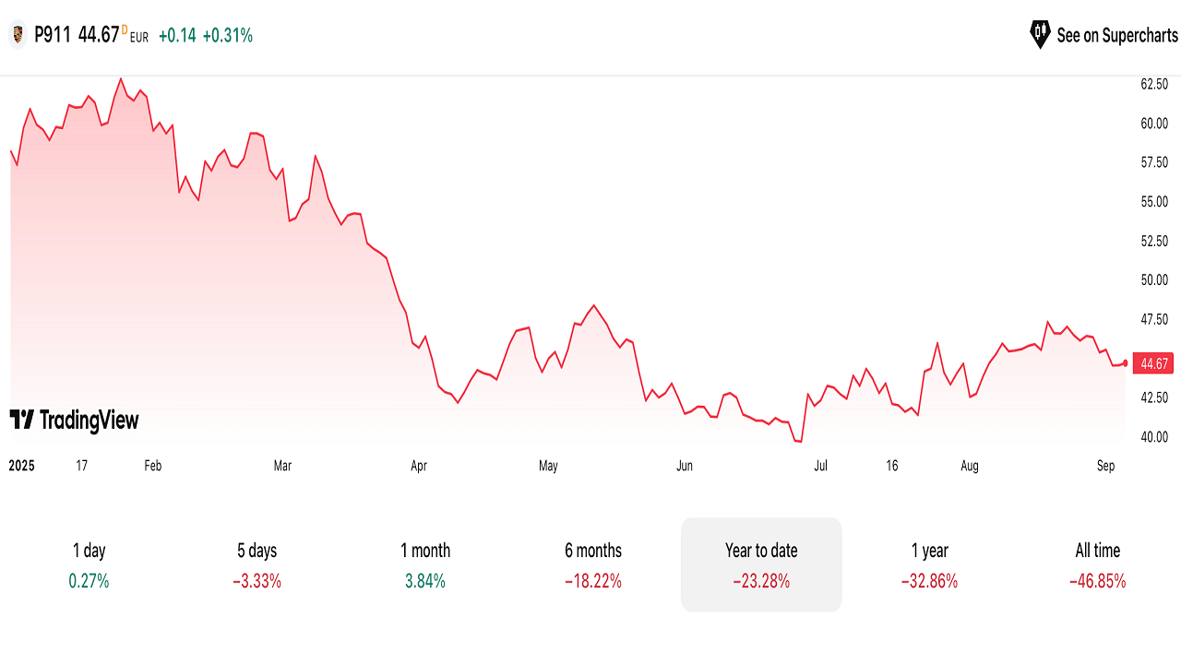Click the last price dot on chart

(x=1125, y=363)
